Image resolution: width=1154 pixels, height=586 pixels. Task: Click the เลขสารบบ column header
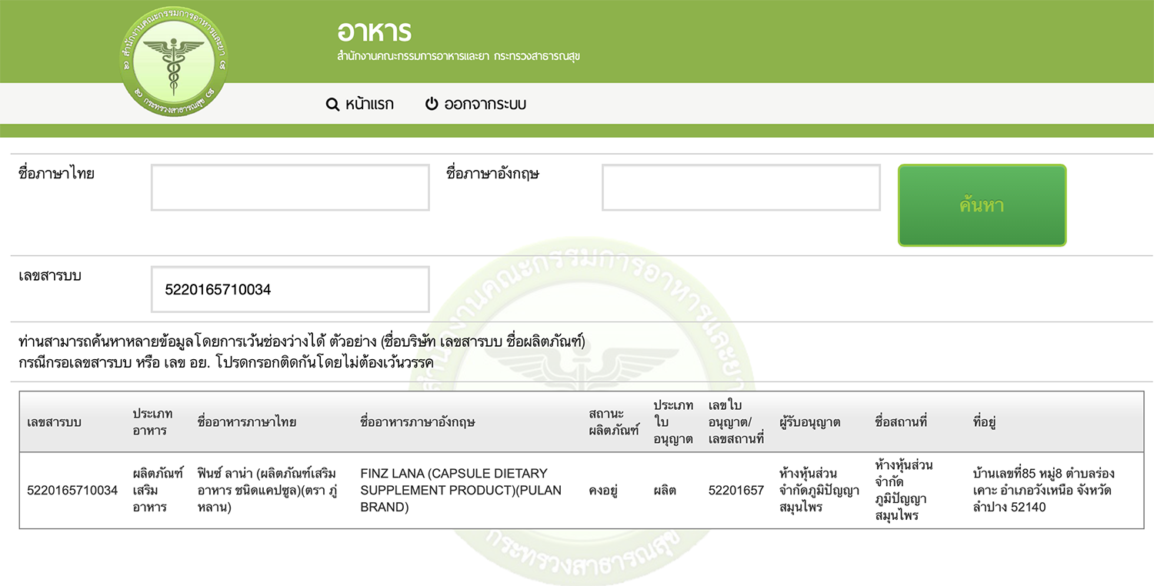[x=54, y=422]
